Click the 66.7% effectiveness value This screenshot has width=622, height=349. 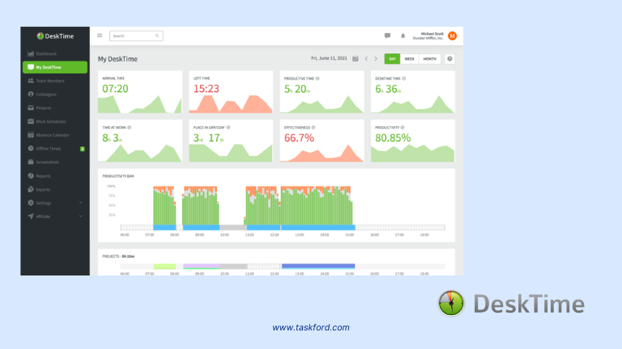[x=299, y=138]
